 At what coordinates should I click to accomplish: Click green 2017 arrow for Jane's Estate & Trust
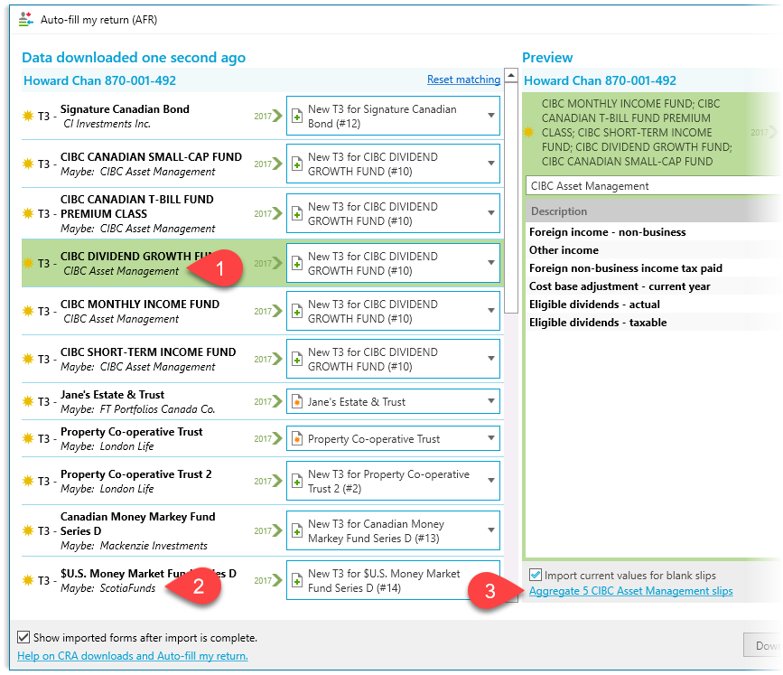pyautogui.click(x=268, y=401)
